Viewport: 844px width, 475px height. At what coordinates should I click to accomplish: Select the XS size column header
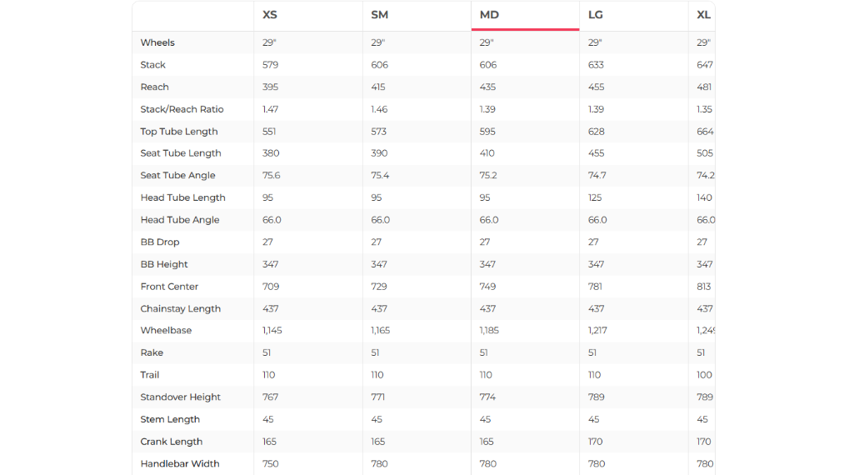270,15
